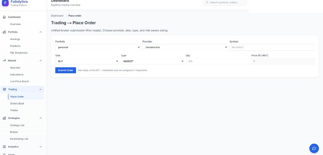
Task: Focus the search symbols, orders box
Action: tap(224, 3)
